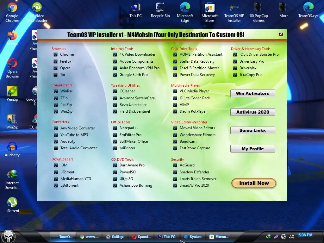Launch Opera Browser desktop icon
The image size is (324, 243).
(x=12, y=68)
